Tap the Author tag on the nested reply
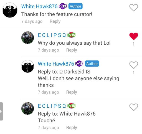 [x=92, y=64]
